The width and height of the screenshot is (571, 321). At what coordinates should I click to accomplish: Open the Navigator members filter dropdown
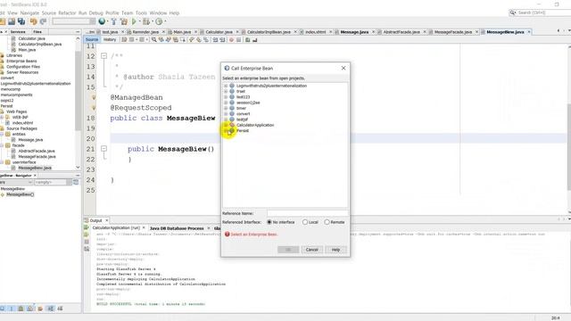(x=30, y=182)
